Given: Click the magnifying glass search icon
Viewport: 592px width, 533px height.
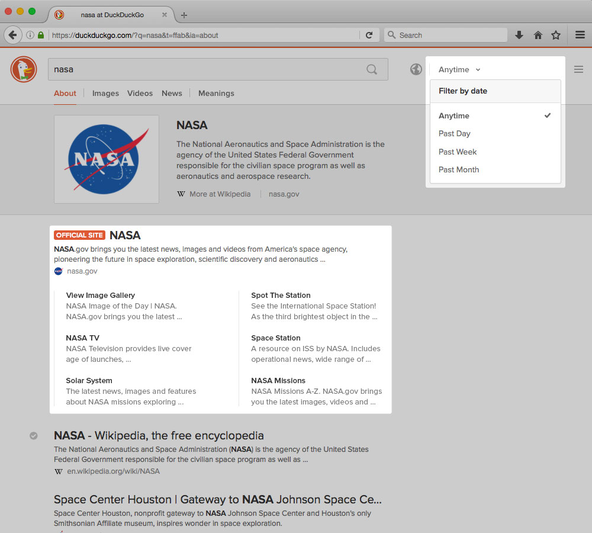Looking at the screenshot, I should coord(372,69).
